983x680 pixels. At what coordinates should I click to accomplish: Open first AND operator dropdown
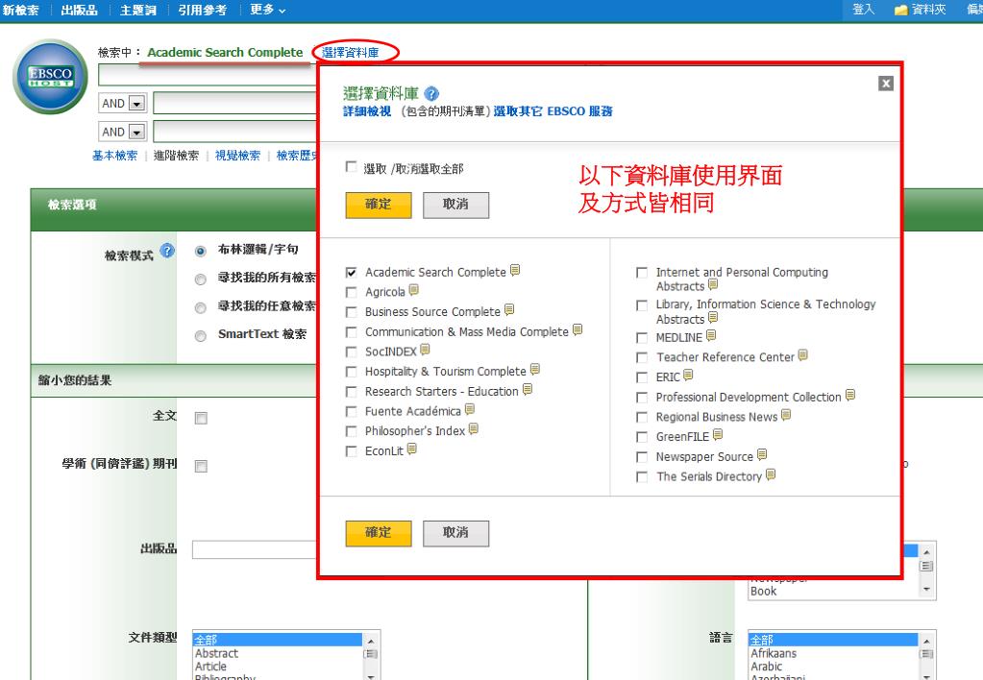(x=136, y=104)
